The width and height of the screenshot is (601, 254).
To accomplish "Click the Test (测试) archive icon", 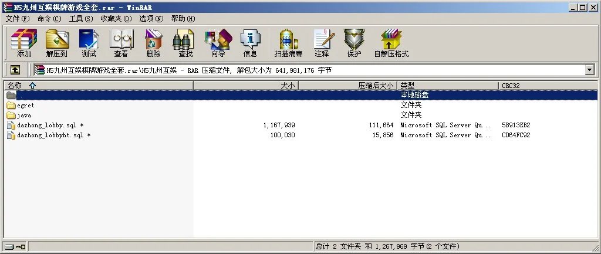I will pyautogui.click(x=89, y=43).
